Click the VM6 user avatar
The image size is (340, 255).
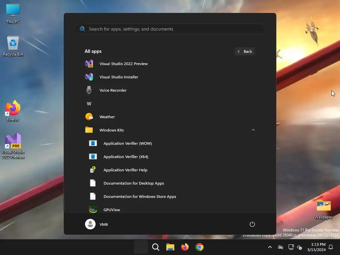click(90, 224)
